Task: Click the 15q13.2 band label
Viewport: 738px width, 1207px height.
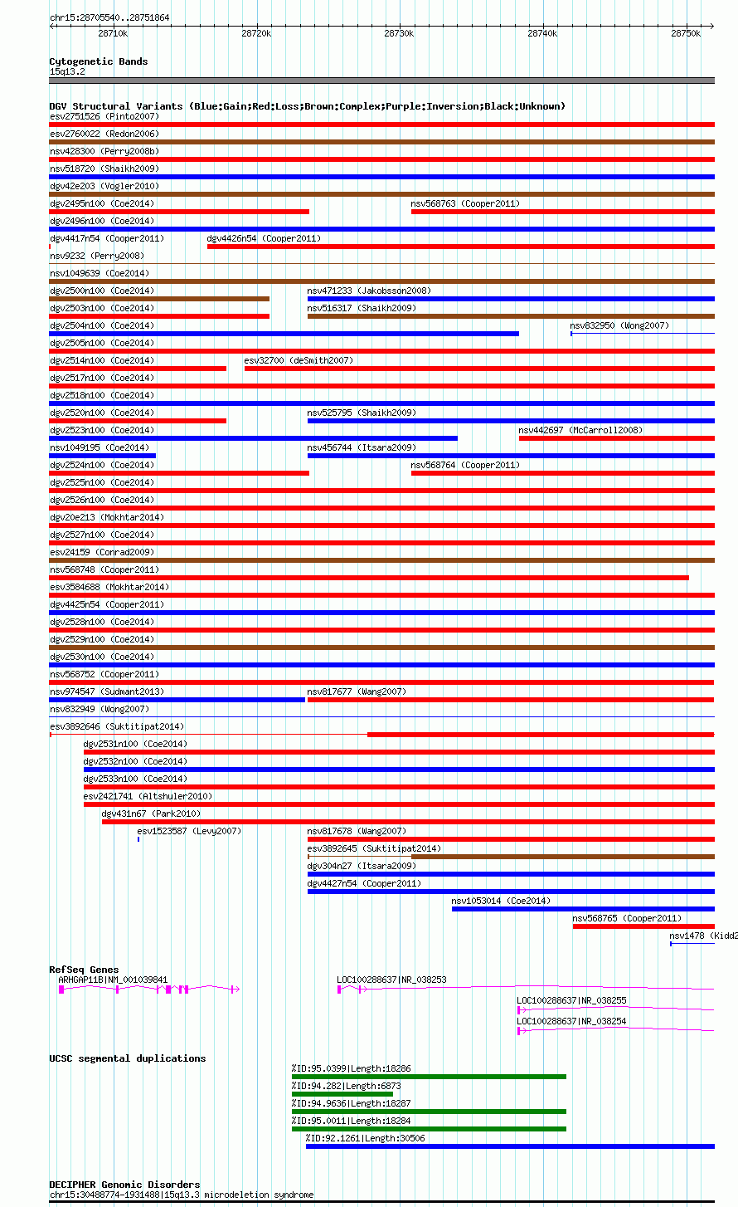Action: tap(67, 71)
